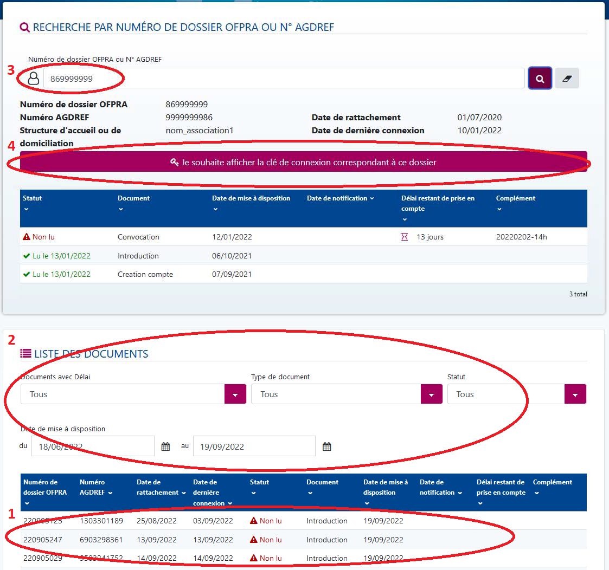Sort upper table by Date de notification

[341, 198]
